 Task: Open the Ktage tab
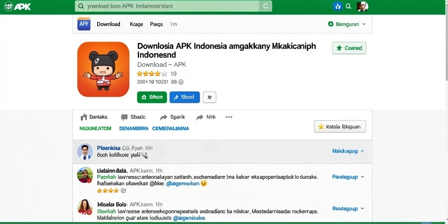(136, 24)
